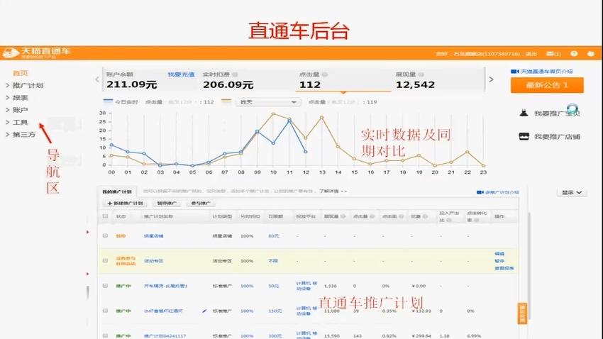Click the 退出 logout link
The width and height of the screenshot is (603, 339).
531,54
